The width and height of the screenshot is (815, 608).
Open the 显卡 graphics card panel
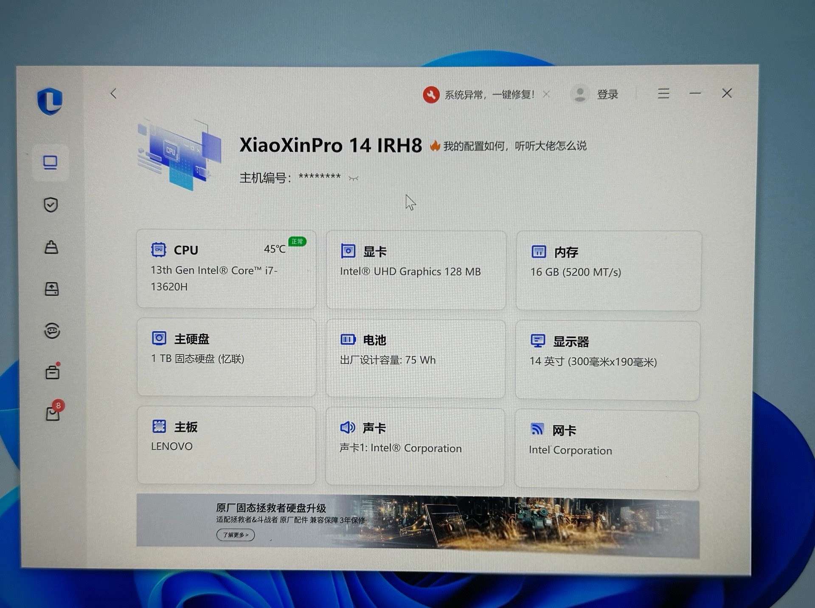pos(416,270)
